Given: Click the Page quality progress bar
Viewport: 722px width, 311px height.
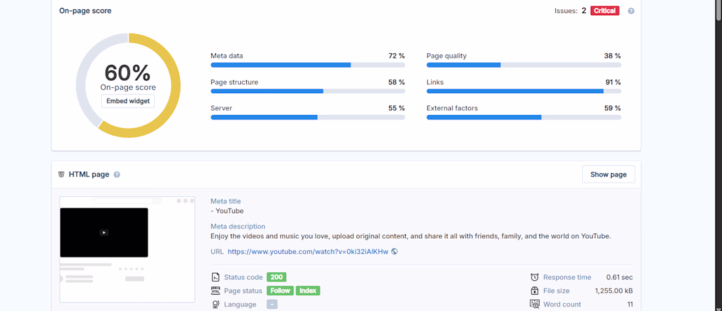Looking at the screenshot, I should tap(524, 65).
